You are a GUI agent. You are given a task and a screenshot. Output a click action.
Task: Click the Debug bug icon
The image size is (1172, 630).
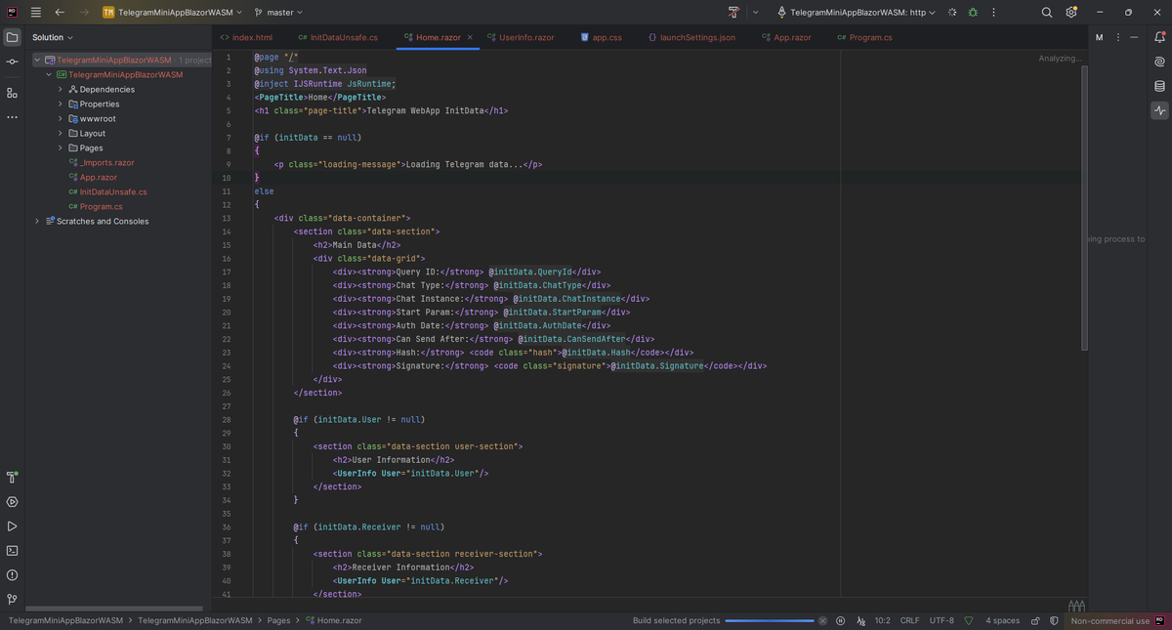[972, 13]
